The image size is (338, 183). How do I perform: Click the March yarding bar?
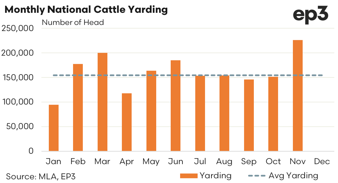click(102, 102)
